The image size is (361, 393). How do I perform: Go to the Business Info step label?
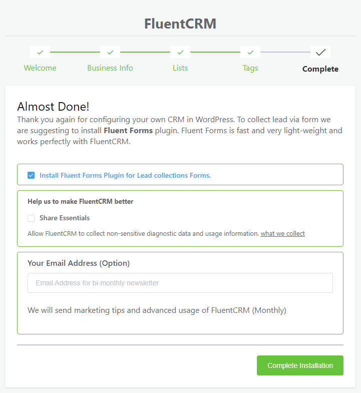[x=110, y=68]
